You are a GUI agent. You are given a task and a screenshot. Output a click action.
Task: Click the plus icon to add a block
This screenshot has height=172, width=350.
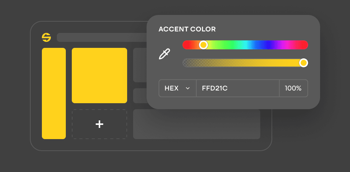(x=99, y=124)
